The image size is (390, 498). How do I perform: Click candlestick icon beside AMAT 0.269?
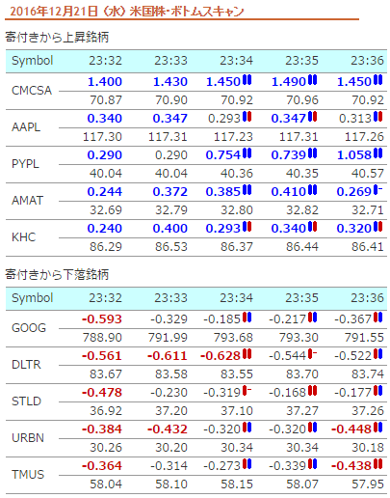(x=377, y=190)
